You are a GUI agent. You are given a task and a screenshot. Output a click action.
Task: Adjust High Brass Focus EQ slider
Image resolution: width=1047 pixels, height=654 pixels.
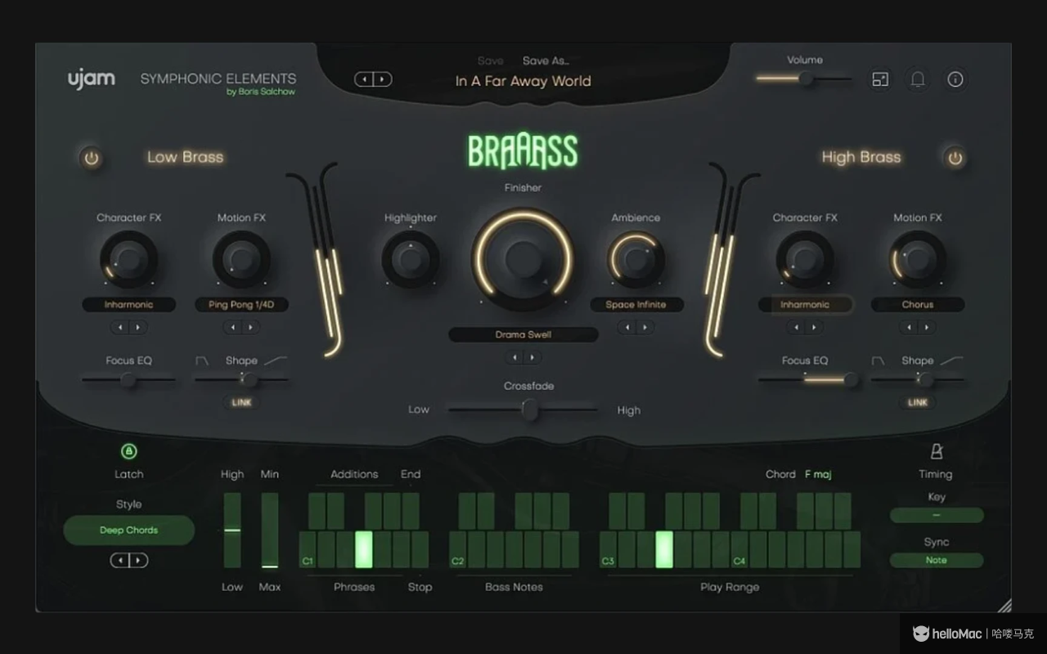(x=805, y=379)
